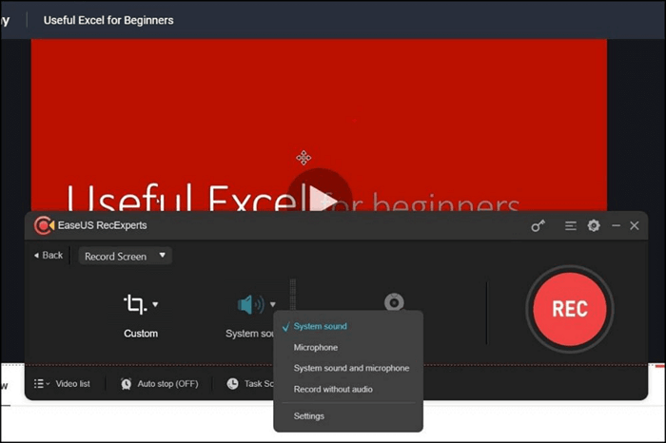Close the EaseUS RecExperts window
This screenshot has width=666, height=443.
(635, 225)
